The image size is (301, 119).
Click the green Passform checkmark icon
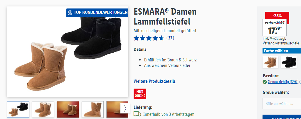[265, 82]
